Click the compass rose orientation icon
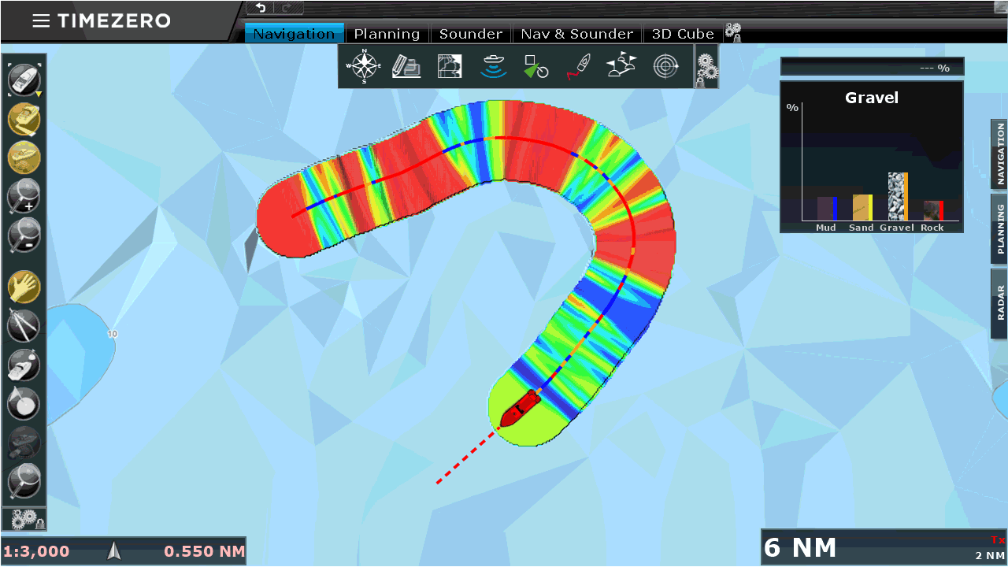The height and width of the screenshot is (567, 1008). (x=364, y=67)
